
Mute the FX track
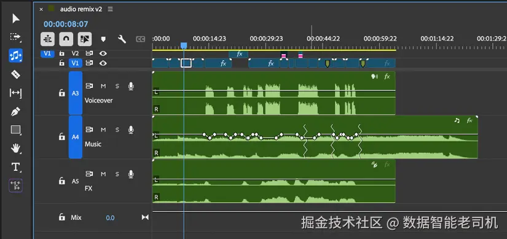[103, 174]
